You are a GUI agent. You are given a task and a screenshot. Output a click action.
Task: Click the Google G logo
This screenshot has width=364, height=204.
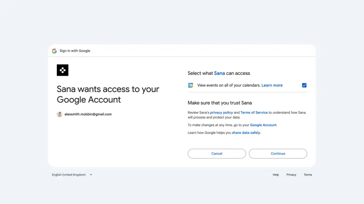point(54,51)
